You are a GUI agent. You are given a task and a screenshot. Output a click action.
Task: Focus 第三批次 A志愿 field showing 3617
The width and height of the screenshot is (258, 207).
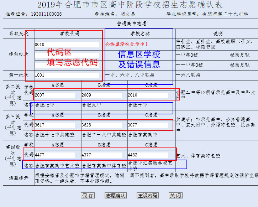55,125
